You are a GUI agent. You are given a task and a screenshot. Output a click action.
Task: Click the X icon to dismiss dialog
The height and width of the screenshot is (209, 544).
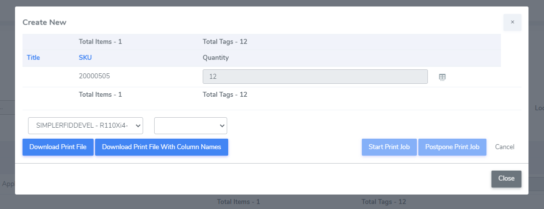click(512, 22)
